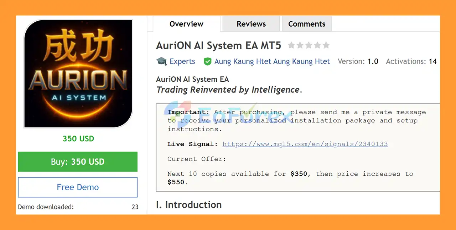Viewport: 456px width, 230px height.
Task: Click the green Buy: 350 USD button
Action: click(78, 162)
